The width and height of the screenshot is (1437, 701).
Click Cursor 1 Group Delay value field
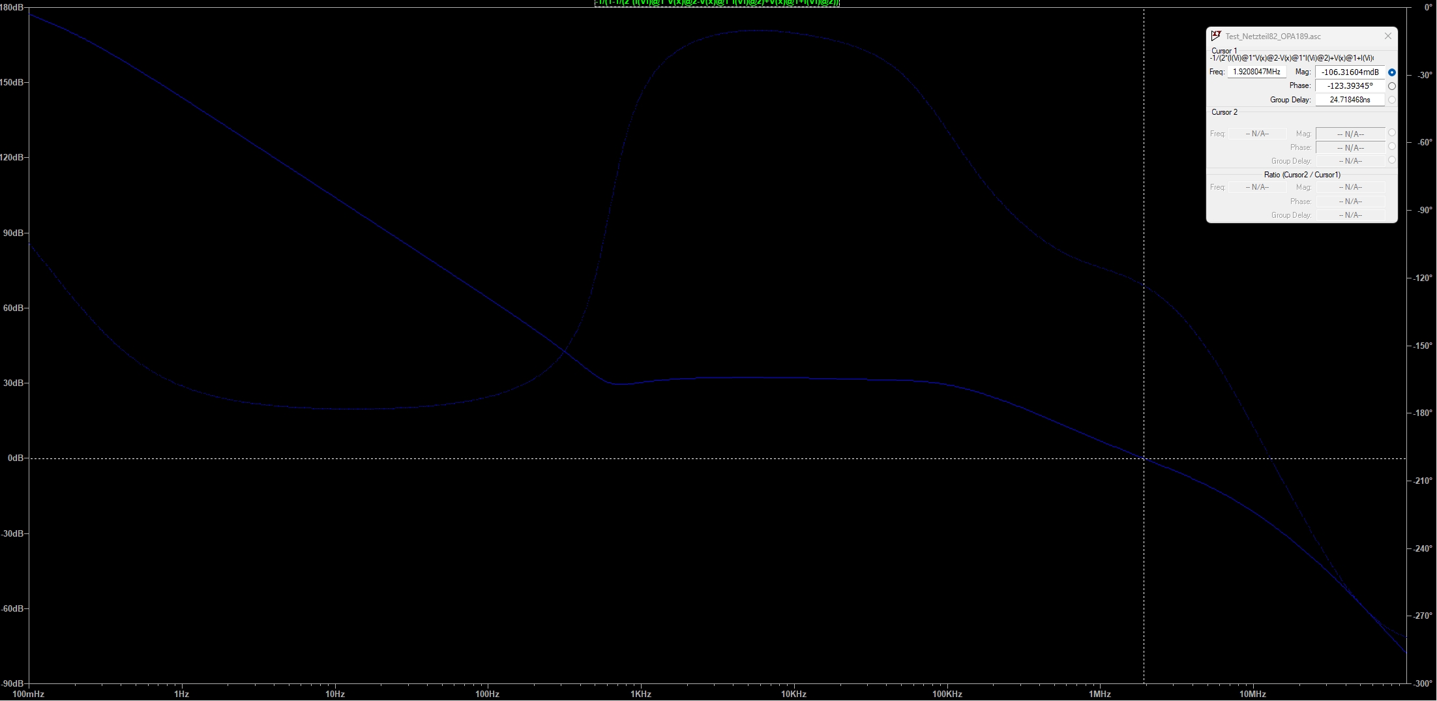tap(1350, 100)
